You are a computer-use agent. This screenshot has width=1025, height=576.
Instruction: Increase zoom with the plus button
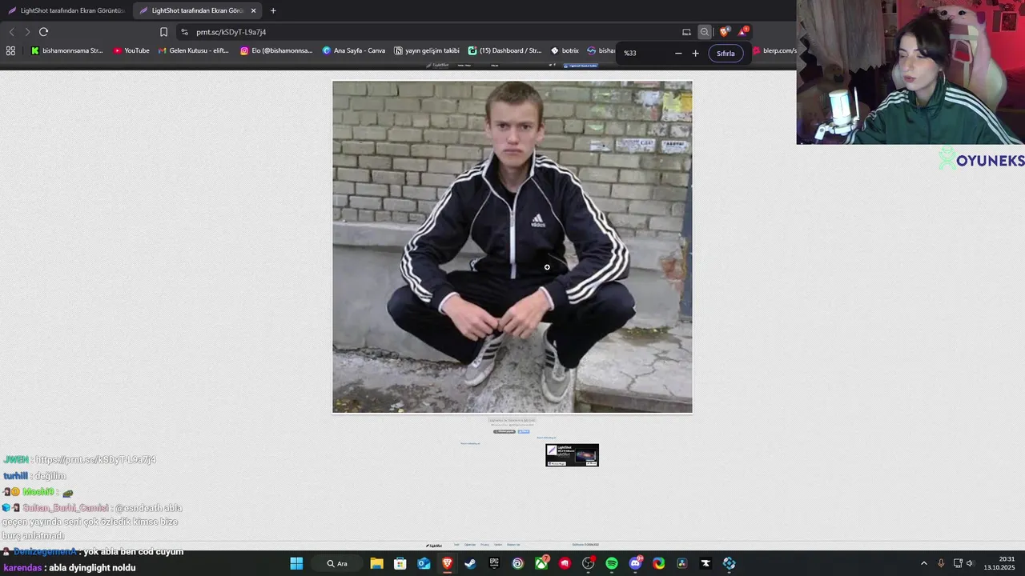[x=695, y=53]
